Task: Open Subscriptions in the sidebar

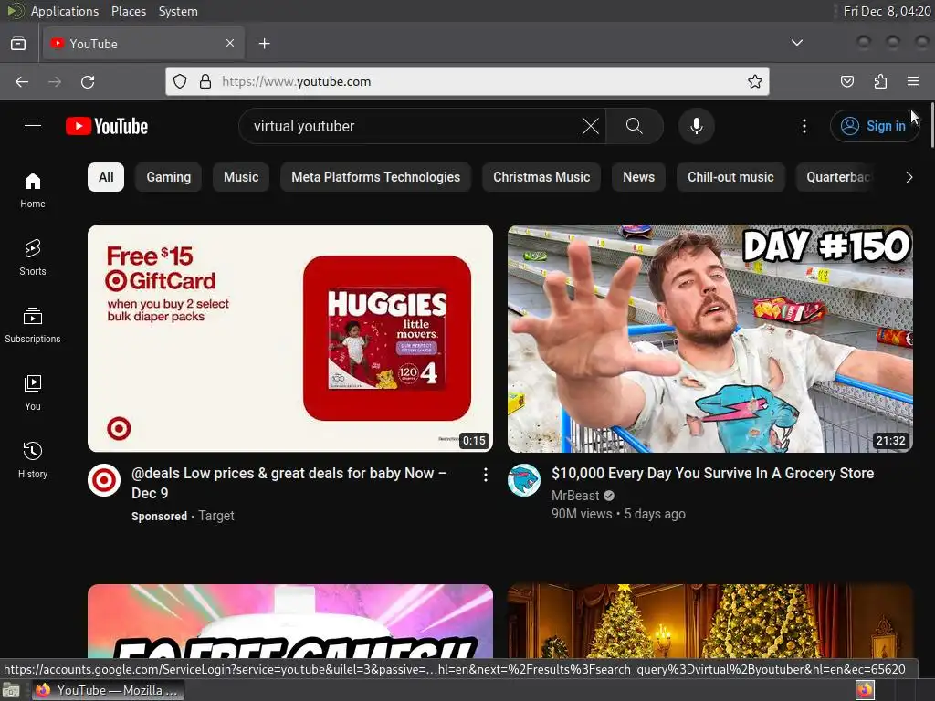Action: point(33,325)
